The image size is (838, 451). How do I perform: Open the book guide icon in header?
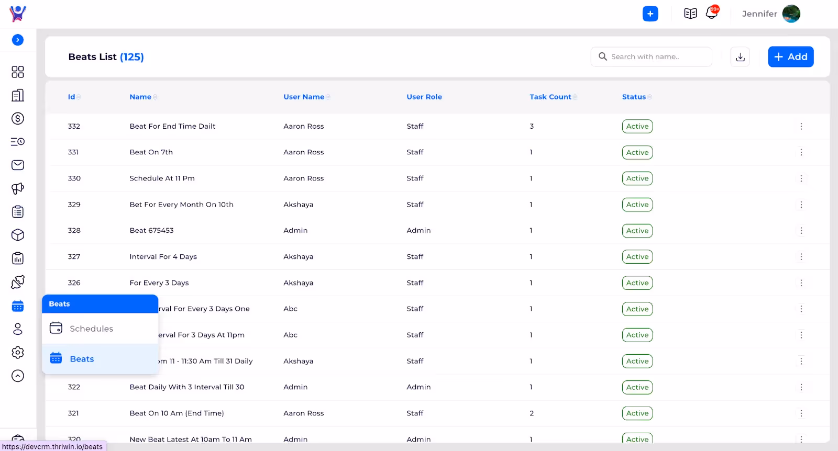click(690, 14)
